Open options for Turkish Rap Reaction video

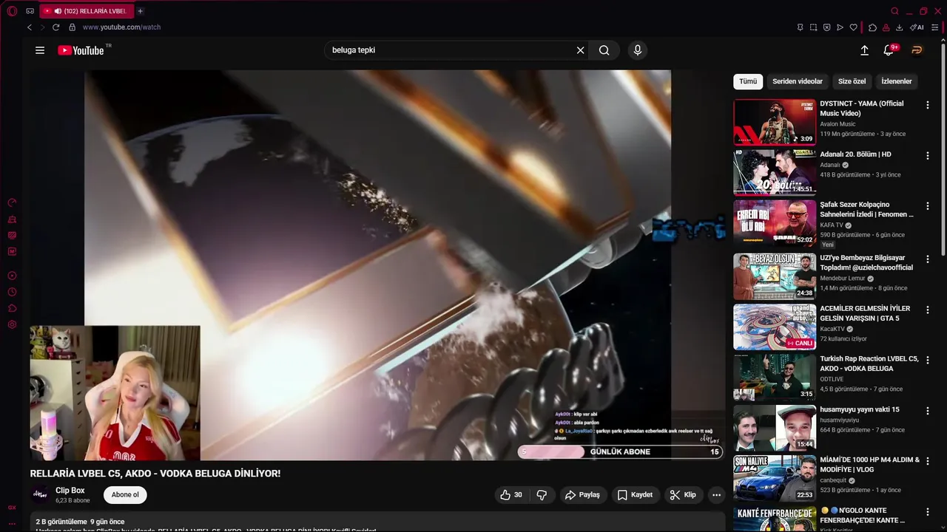point(928,361)
